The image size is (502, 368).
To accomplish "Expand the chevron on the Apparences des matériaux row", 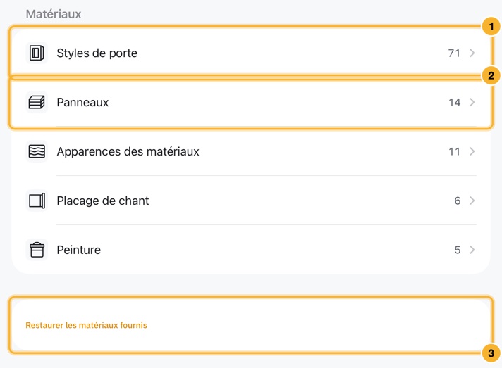I will pyautogui.click(x=472, y=151).
